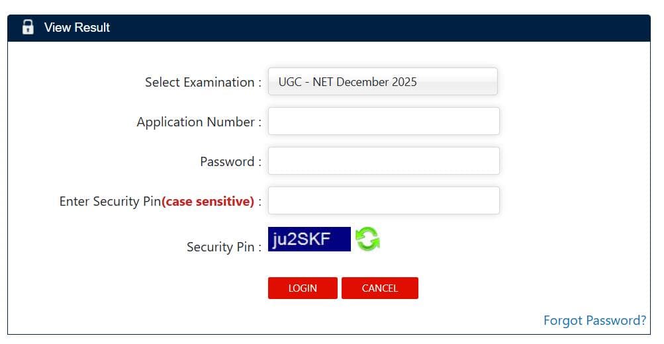This screenshot has height=344, width=664.
Task: Select the Enter Security Pin text field
Action: [x=383, y=200]
